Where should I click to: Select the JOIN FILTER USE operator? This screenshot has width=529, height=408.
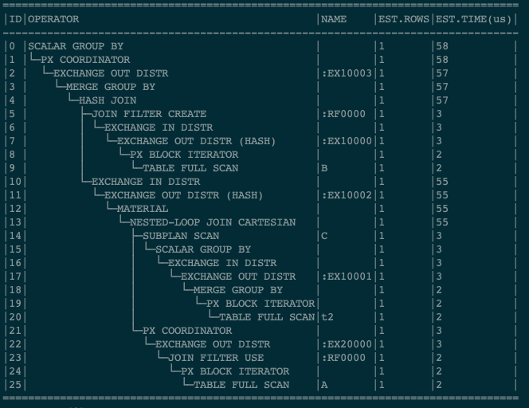(x=216, y=357)
